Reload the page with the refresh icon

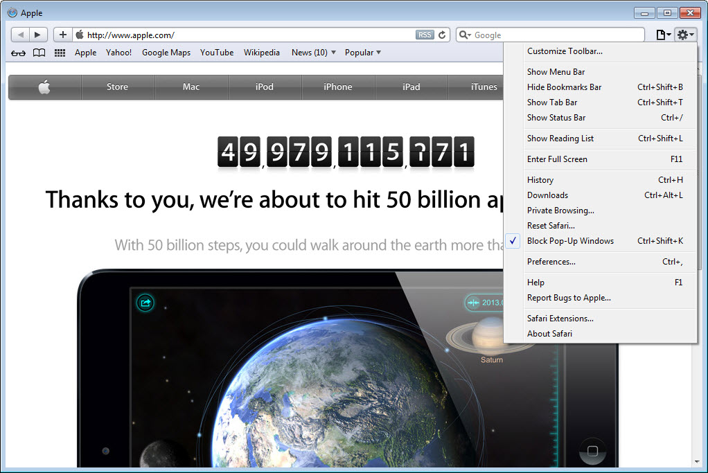tap(442, 35)
